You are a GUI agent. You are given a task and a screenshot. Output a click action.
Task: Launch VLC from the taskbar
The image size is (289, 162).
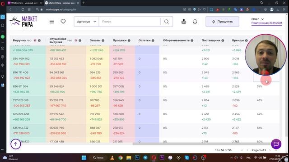112,157
